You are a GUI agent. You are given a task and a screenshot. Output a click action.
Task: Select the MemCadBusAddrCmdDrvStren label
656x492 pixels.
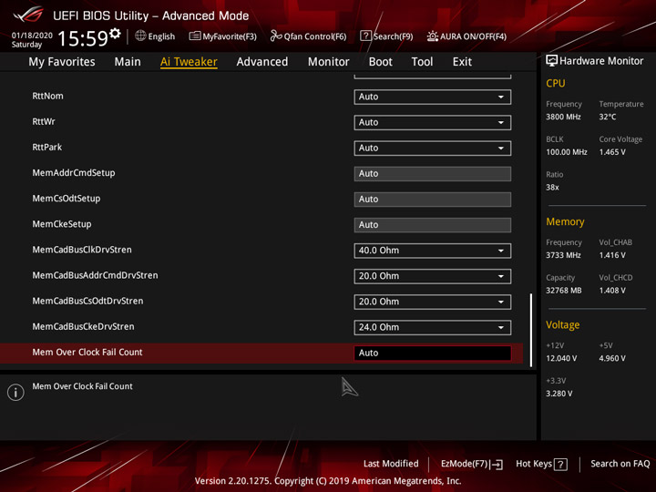tap(95, 275)
